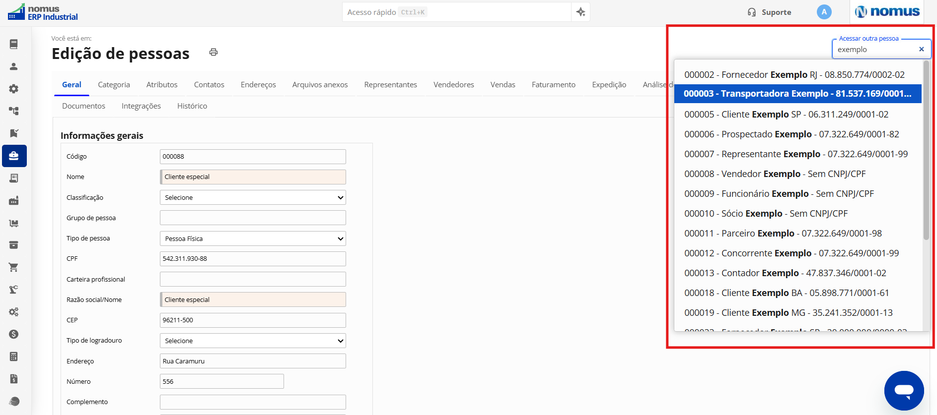Image resolution: width=937 pixels, height=415 pixels.
Task: Select 000002 - Fornecedor Exemplo RJ
Action: coord(798,74)
